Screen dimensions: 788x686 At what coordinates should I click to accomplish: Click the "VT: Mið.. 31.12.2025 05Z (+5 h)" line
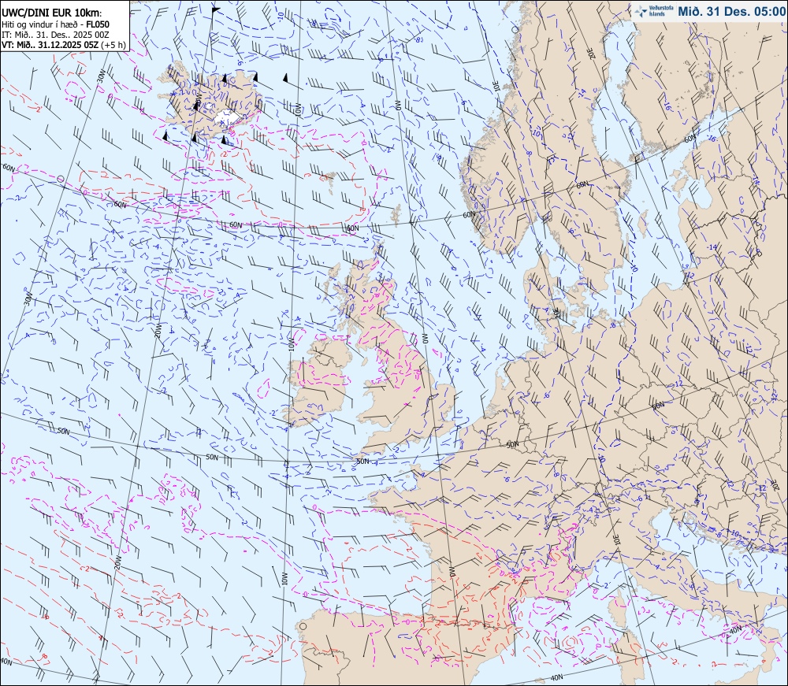[x=63, y=44]
